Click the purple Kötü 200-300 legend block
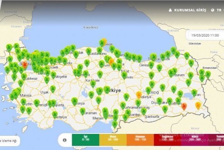224x150 pixels. [195, 140]
